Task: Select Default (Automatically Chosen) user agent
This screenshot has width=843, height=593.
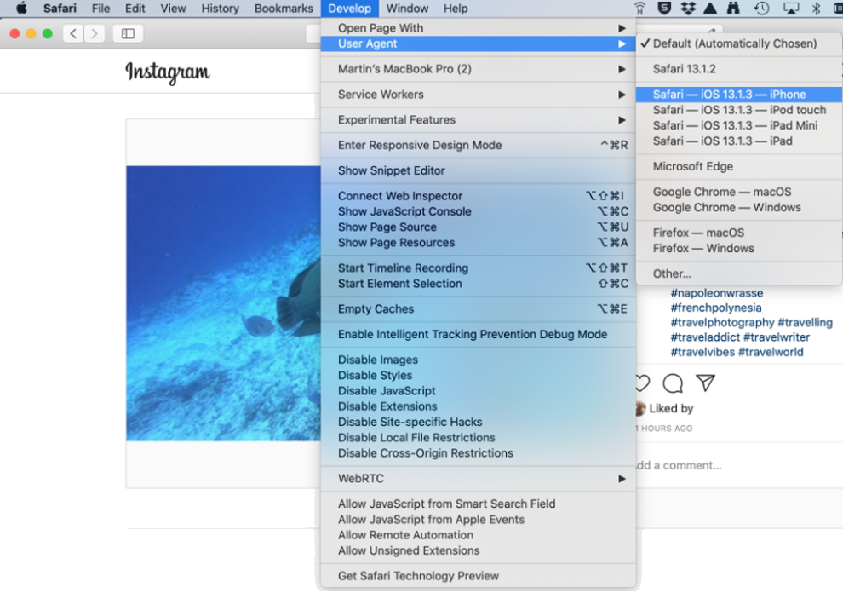Action: click(x=739, y=43)
